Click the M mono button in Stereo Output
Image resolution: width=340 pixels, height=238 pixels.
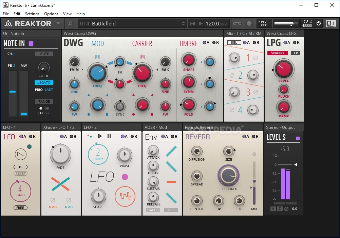coord(273,209)
